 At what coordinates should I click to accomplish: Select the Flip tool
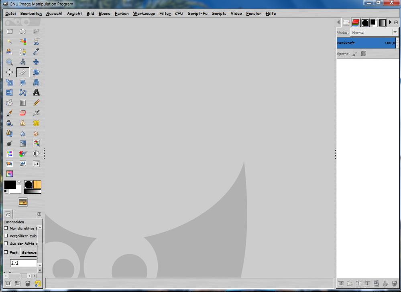10,93
